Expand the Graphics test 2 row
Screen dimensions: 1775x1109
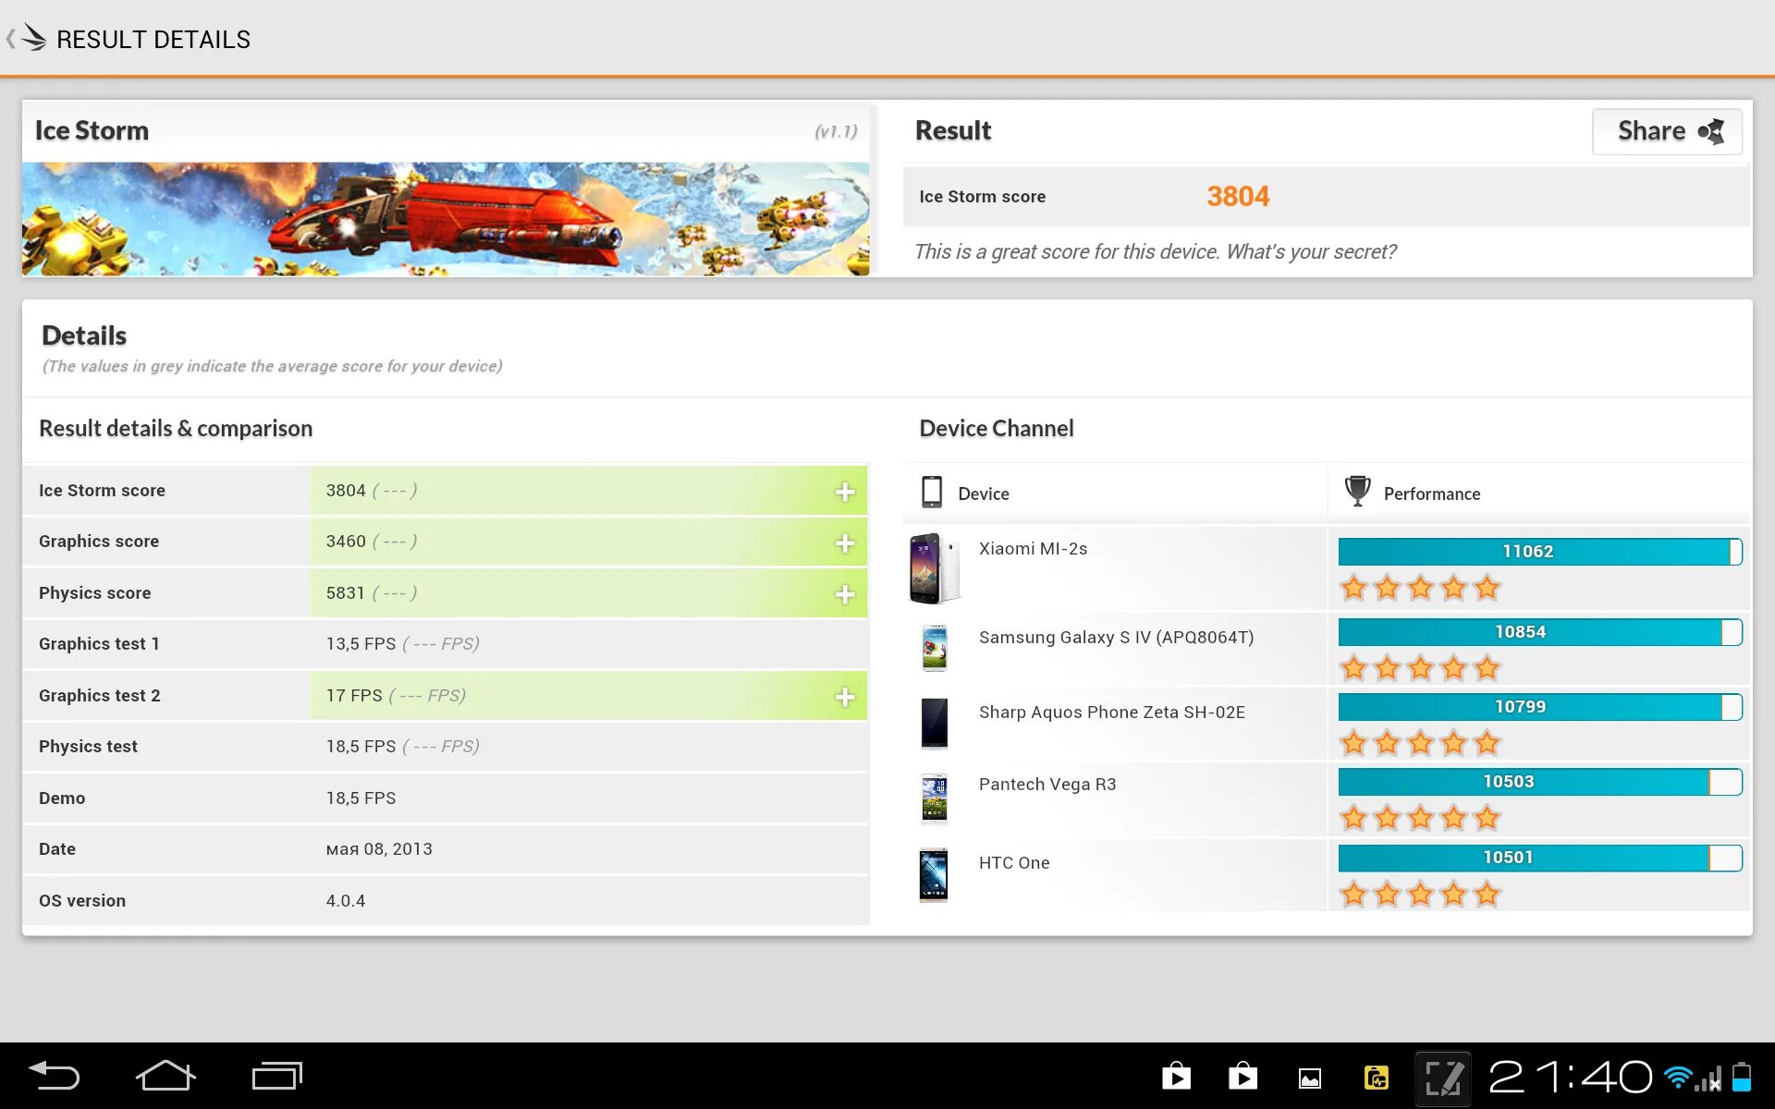844,697
